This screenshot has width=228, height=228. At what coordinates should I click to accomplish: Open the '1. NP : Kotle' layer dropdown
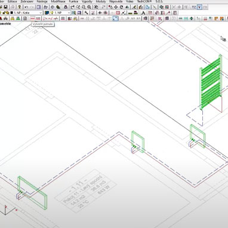pyautogui.click(x=28, y=13)
